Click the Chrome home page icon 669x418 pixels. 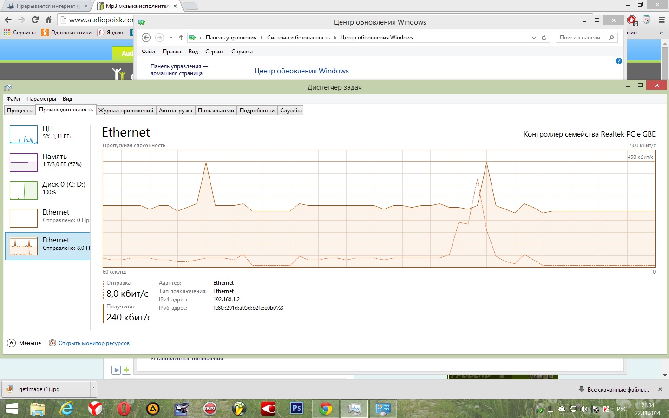pyautogui.click(x=48, y=20)
